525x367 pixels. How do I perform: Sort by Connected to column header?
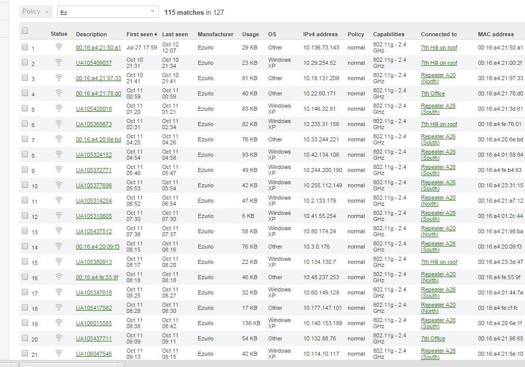[x=439, y=34]
